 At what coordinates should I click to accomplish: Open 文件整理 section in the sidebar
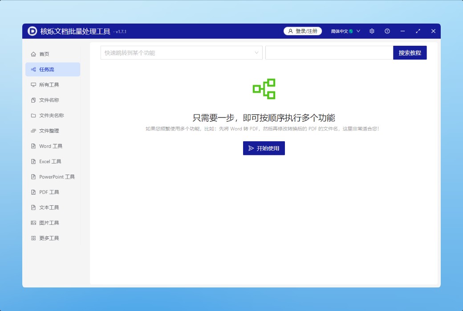[x=49, y=131]
